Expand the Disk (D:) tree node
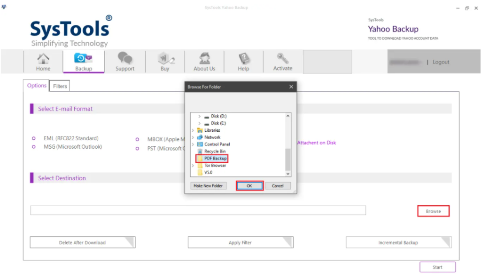The width and height of the screenshot is (481, 279). click(199, 117)
